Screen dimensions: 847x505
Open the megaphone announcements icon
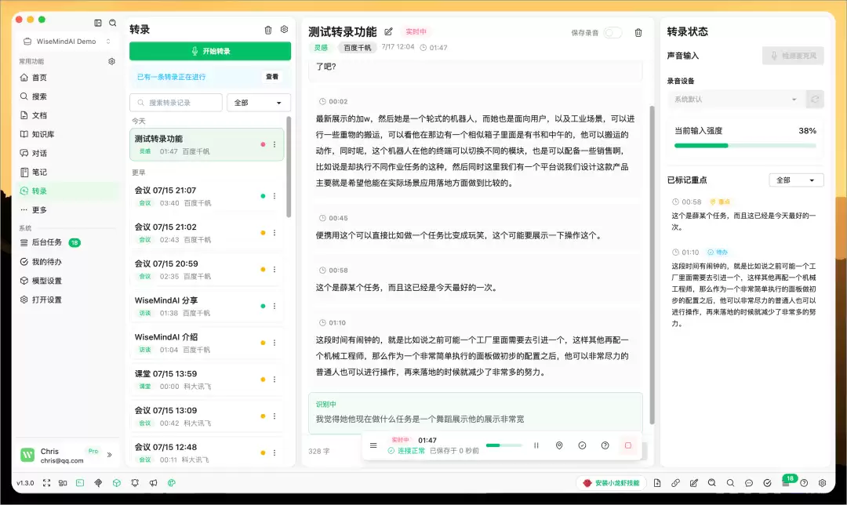pos(154,483)
